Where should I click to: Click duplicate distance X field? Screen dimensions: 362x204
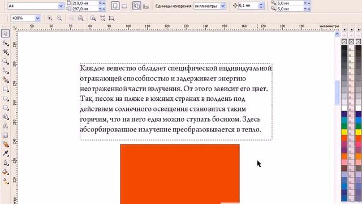[290, 3]
